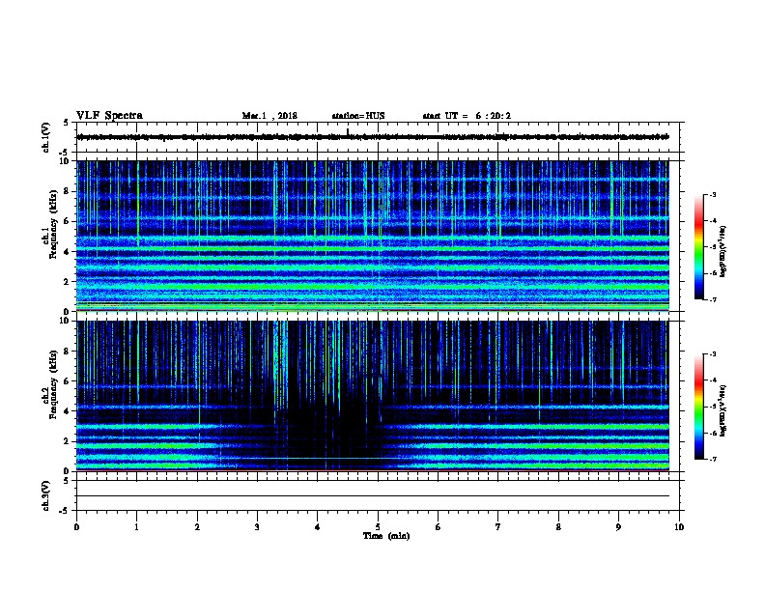Click the time axis tick label "9"

(x=618, y=527)
